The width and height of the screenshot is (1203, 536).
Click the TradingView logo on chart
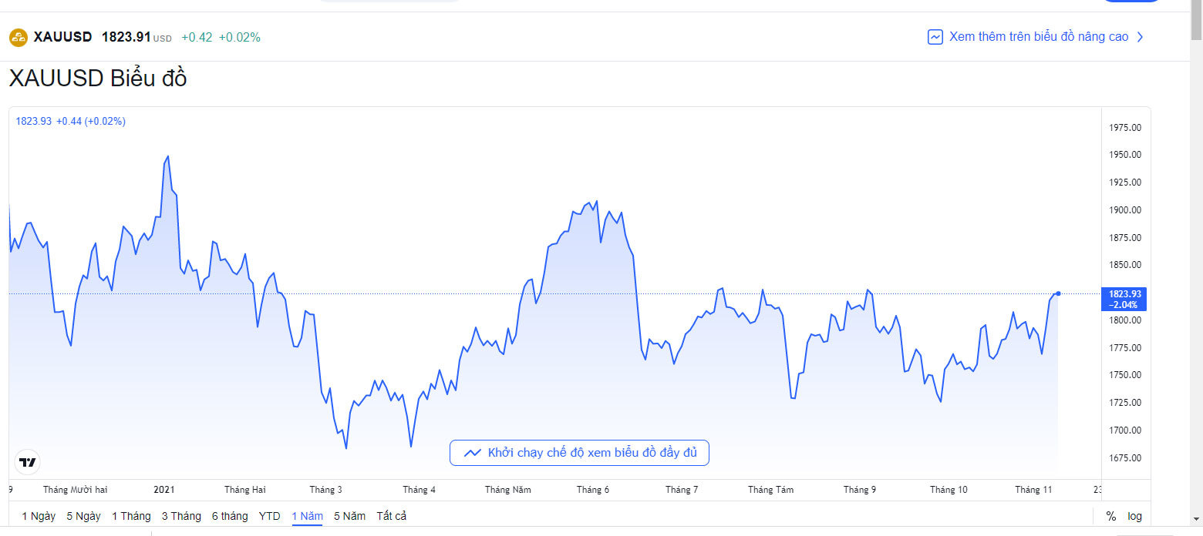pyautogui.click(x=28, y=463)
